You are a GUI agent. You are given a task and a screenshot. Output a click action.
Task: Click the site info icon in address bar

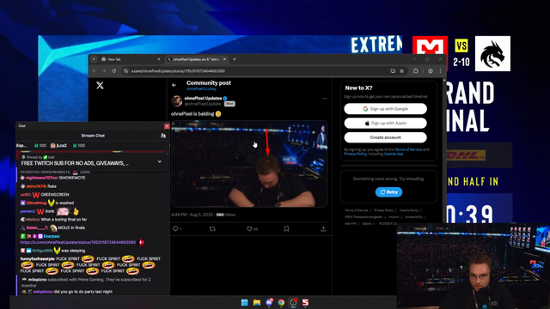[x=125, y=71]
